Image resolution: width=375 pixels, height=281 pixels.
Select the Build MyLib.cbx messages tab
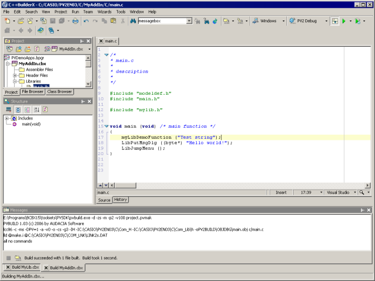tap(25, 267)
